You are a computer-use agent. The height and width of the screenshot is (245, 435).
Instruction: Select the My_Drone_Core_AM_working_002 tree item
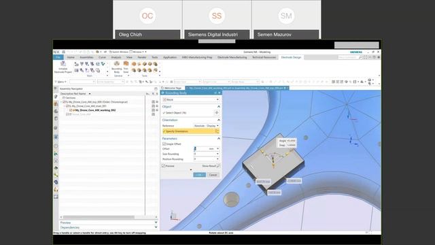[x=95, y=110]
